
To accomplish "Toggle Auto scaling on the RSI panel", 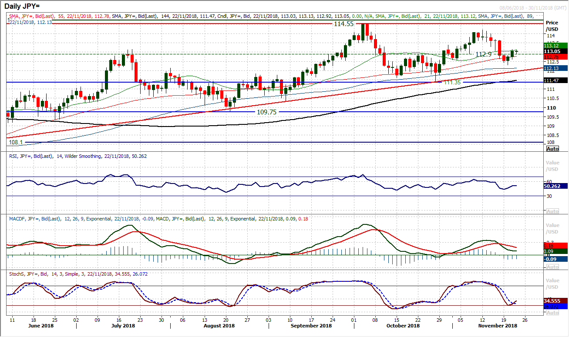I will point(552,211).
